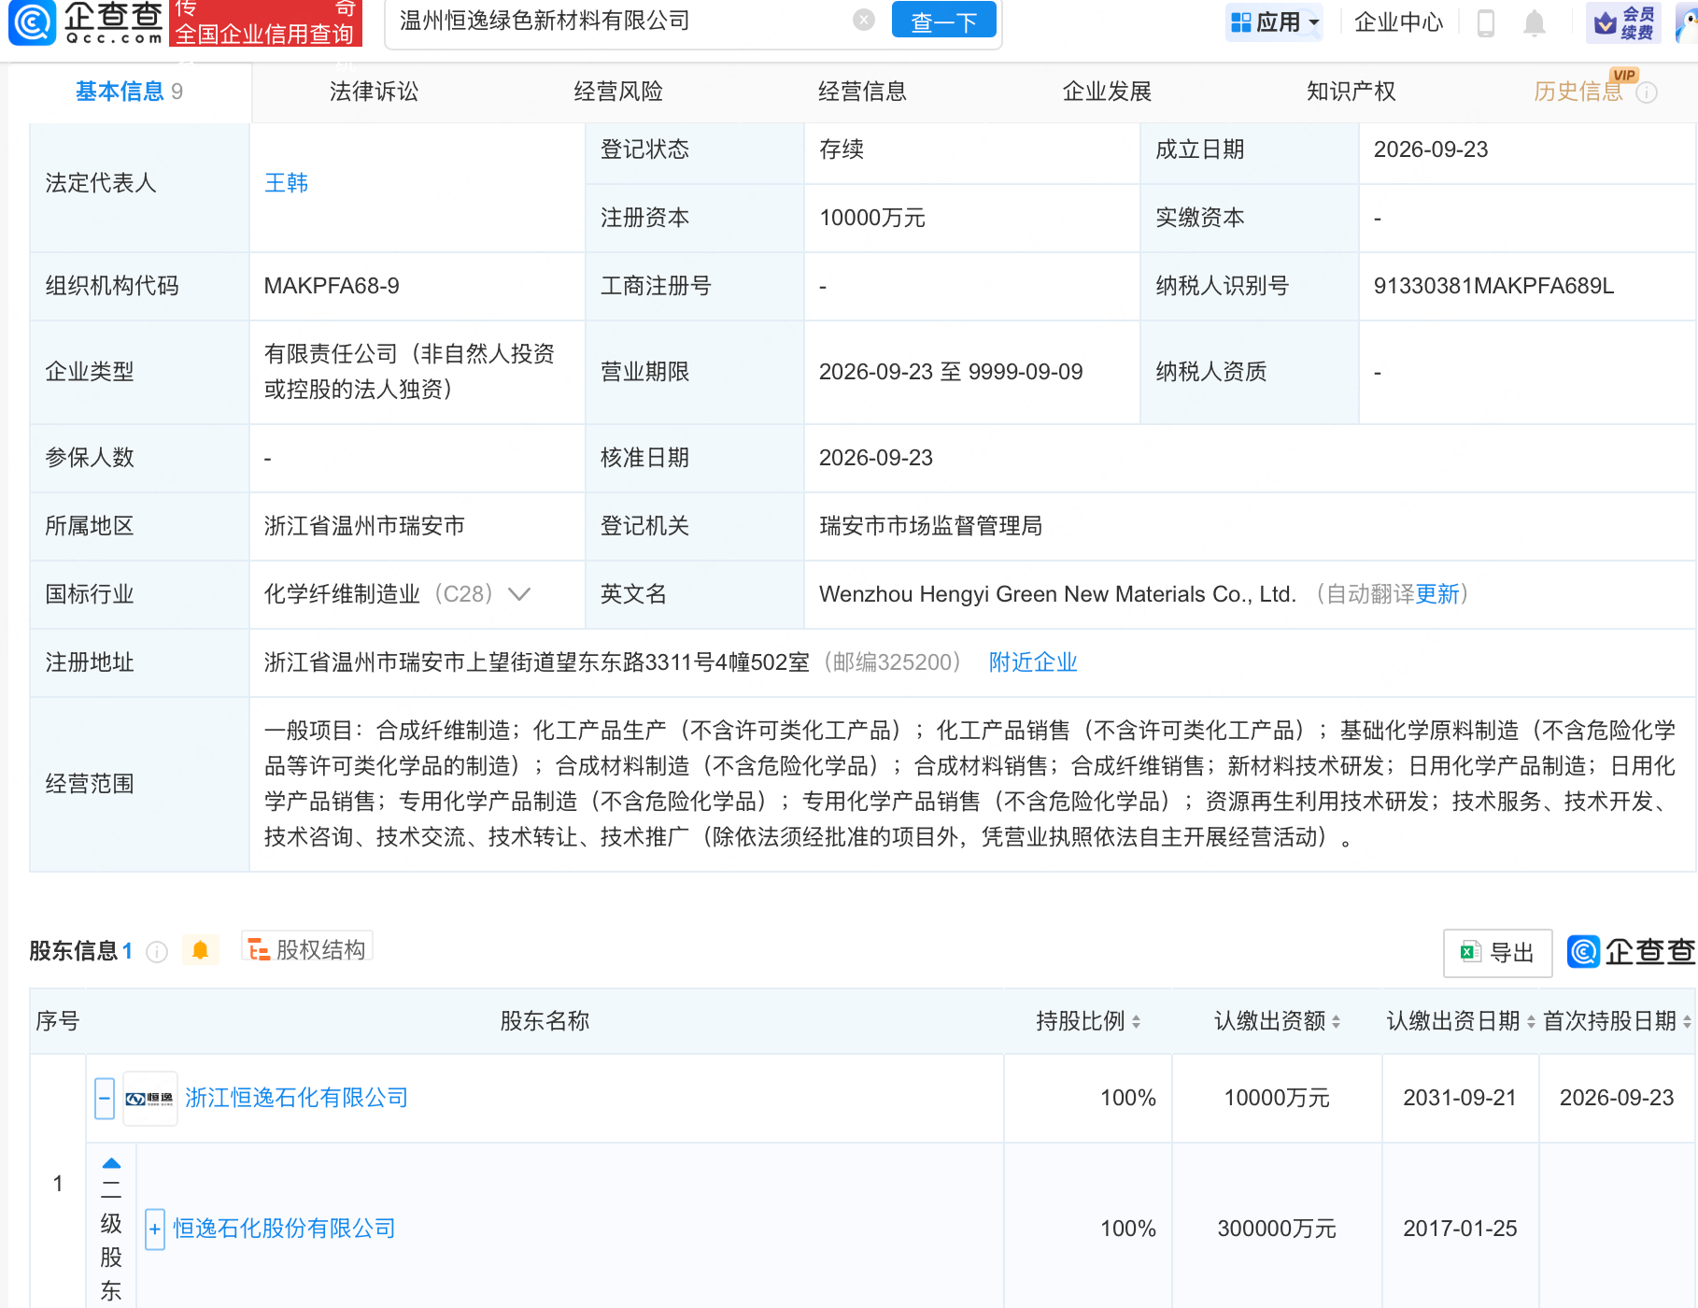Open the 知识产权 tab
The height and width of the screenshot is (1308, 1698).
tap(1351, 92)
